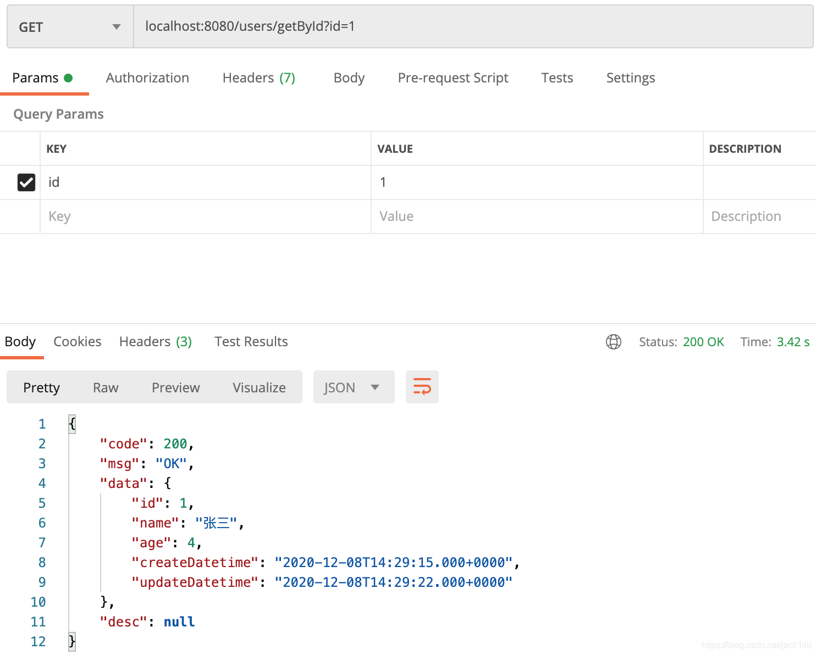
Task: Click line number 12 in gutter
Action: [38, 642]
